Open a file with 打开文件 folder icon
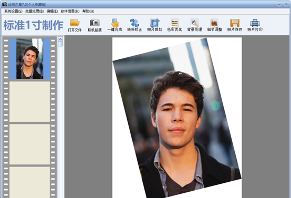Viewport: 291px width, 198px height. click(x=75, y=25)
